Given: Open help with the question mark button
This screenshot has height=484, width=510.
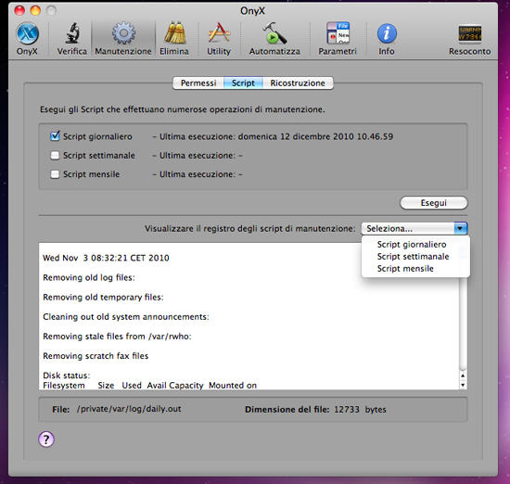Looking at the screenshot, I should coord(46,439).
